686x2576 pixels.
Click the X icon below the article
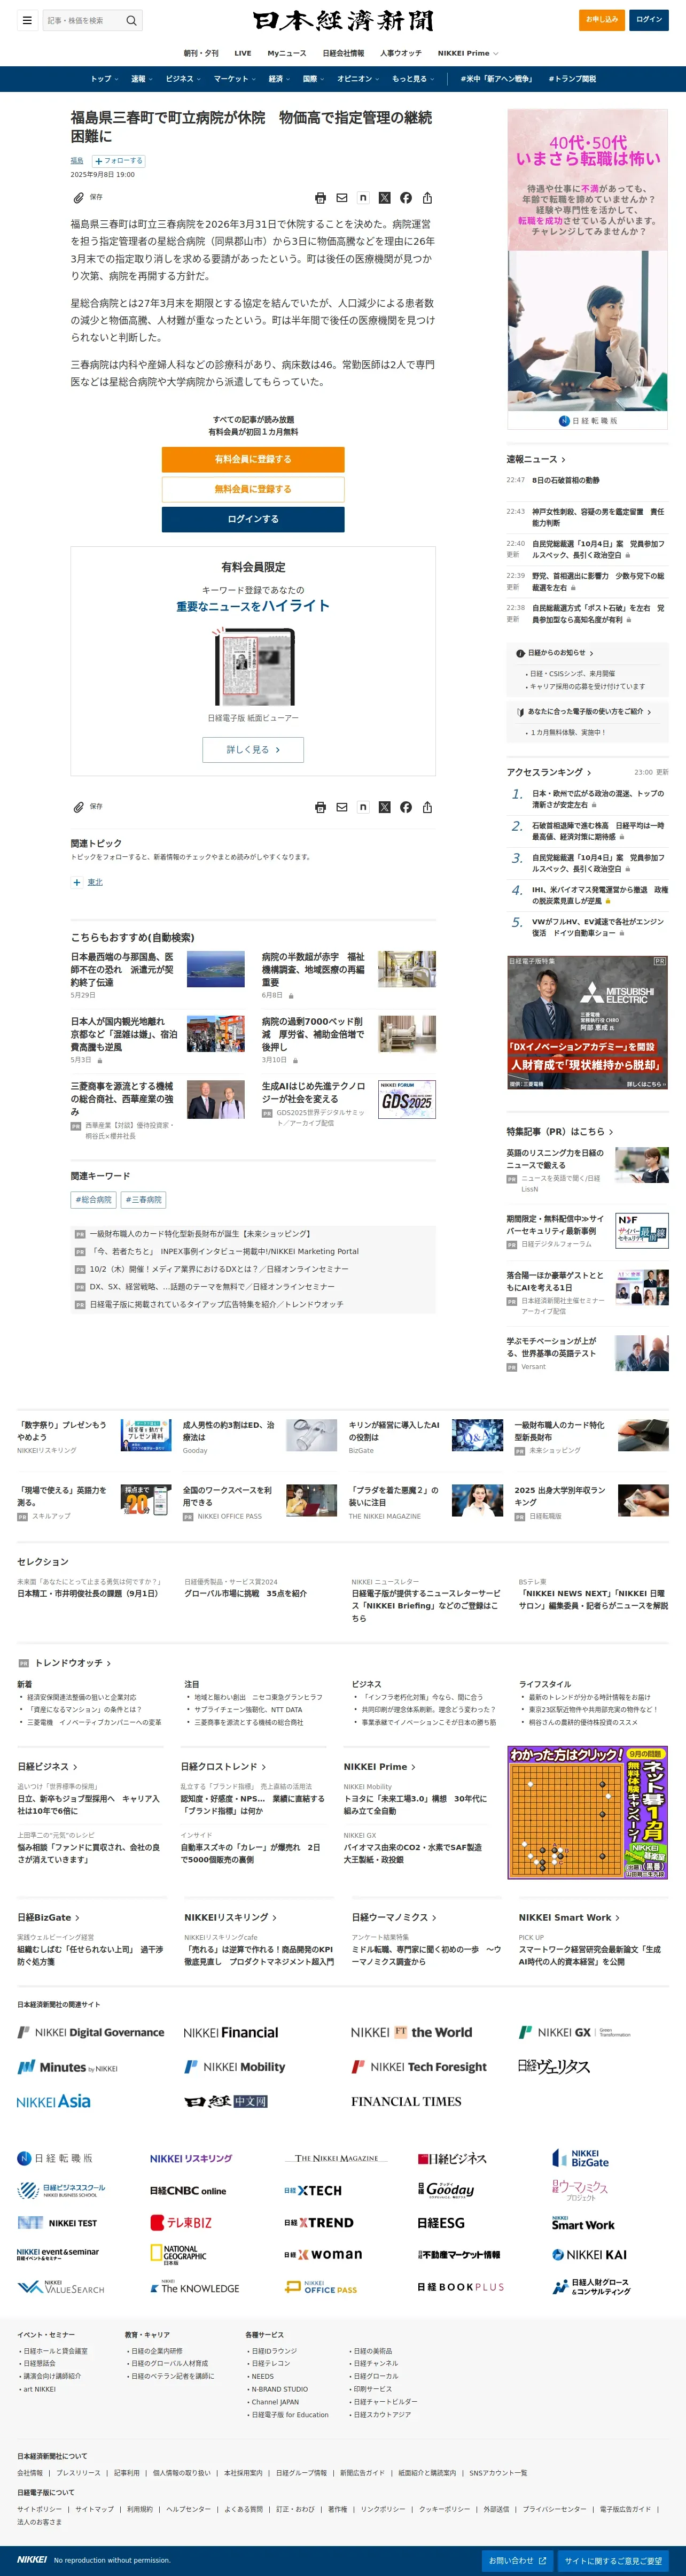(384, 807)
